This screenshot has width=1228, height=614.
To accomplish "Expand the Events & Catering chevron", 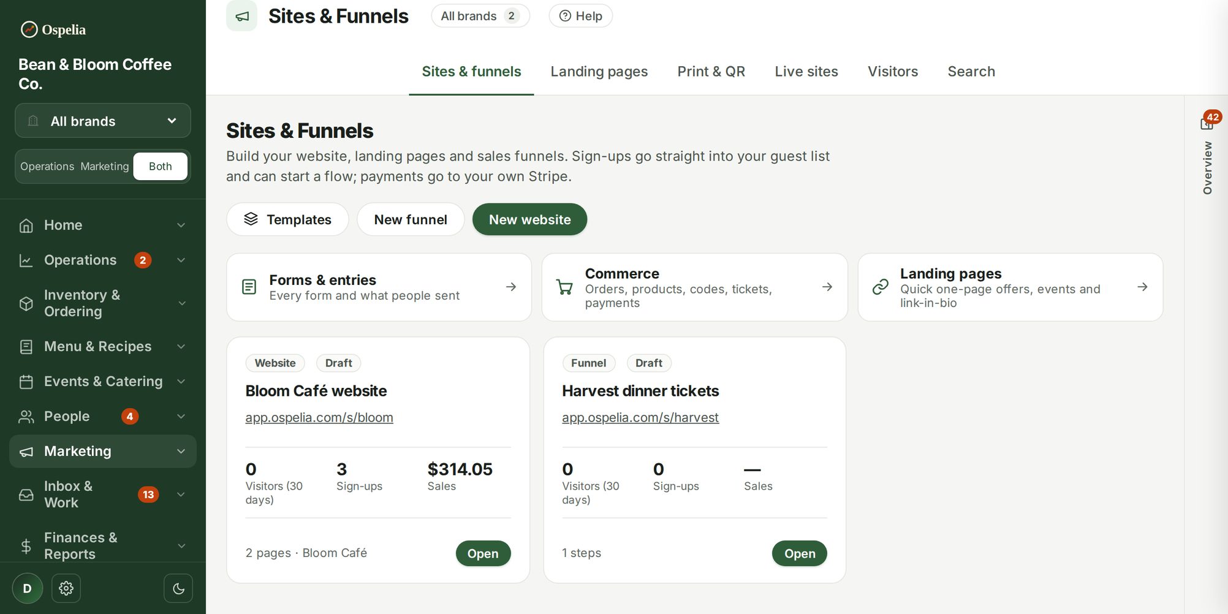I will click(x=181, y=382).
